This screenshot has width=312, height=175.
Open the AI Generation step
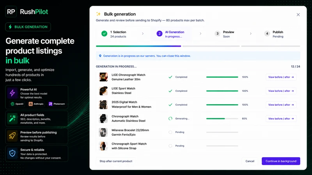point(170,34)
